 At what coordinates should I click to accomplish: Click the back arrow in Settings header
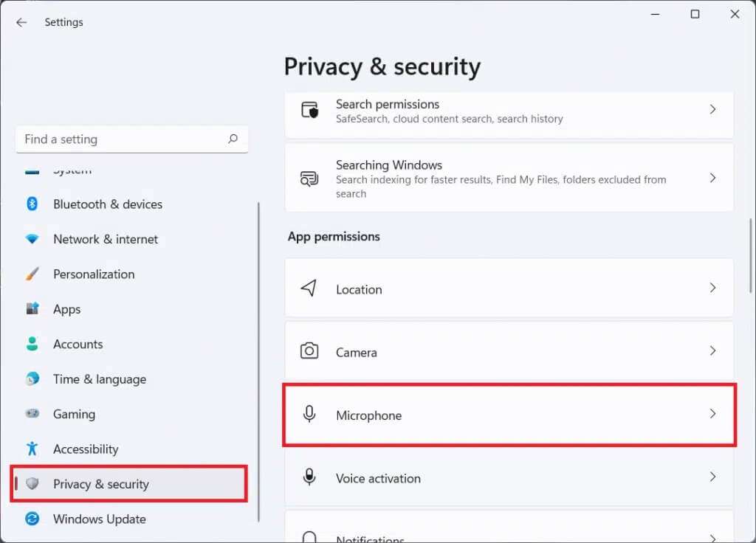coord(21,22)
